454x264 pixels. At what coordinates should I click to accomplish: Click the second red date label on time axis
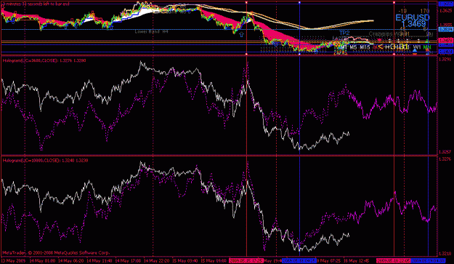pyautogui.click(x=393, y=261)
